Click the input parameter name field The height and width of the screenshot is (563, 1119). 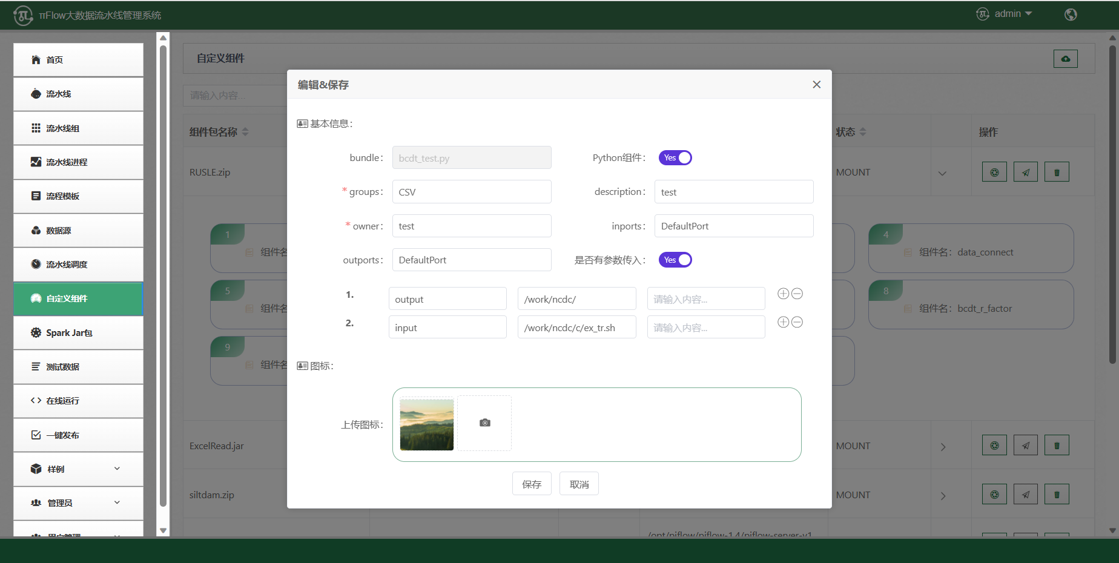[447, 328]
